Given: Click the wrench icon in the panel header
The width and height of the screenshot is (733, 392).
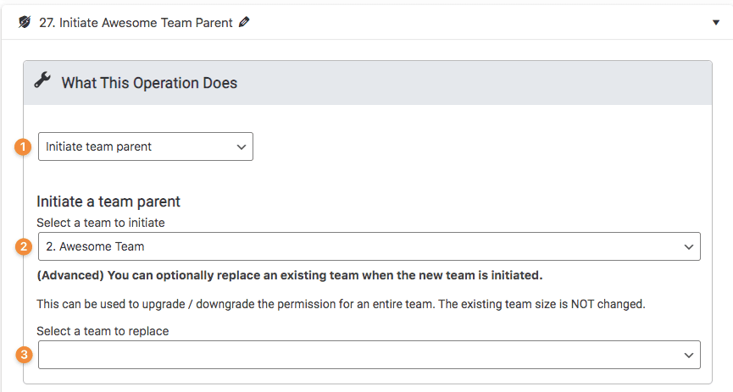Looking at the screenshot, I should coord(42,81).
